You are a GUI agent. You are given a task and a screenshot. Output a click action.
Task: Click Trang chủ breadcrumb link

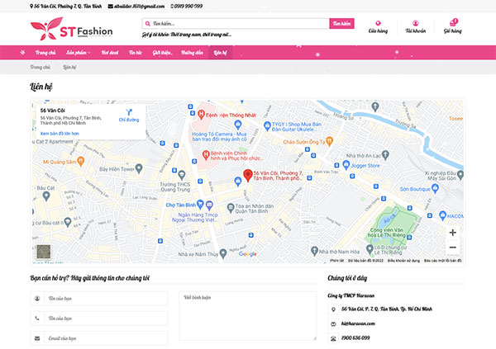41,67
